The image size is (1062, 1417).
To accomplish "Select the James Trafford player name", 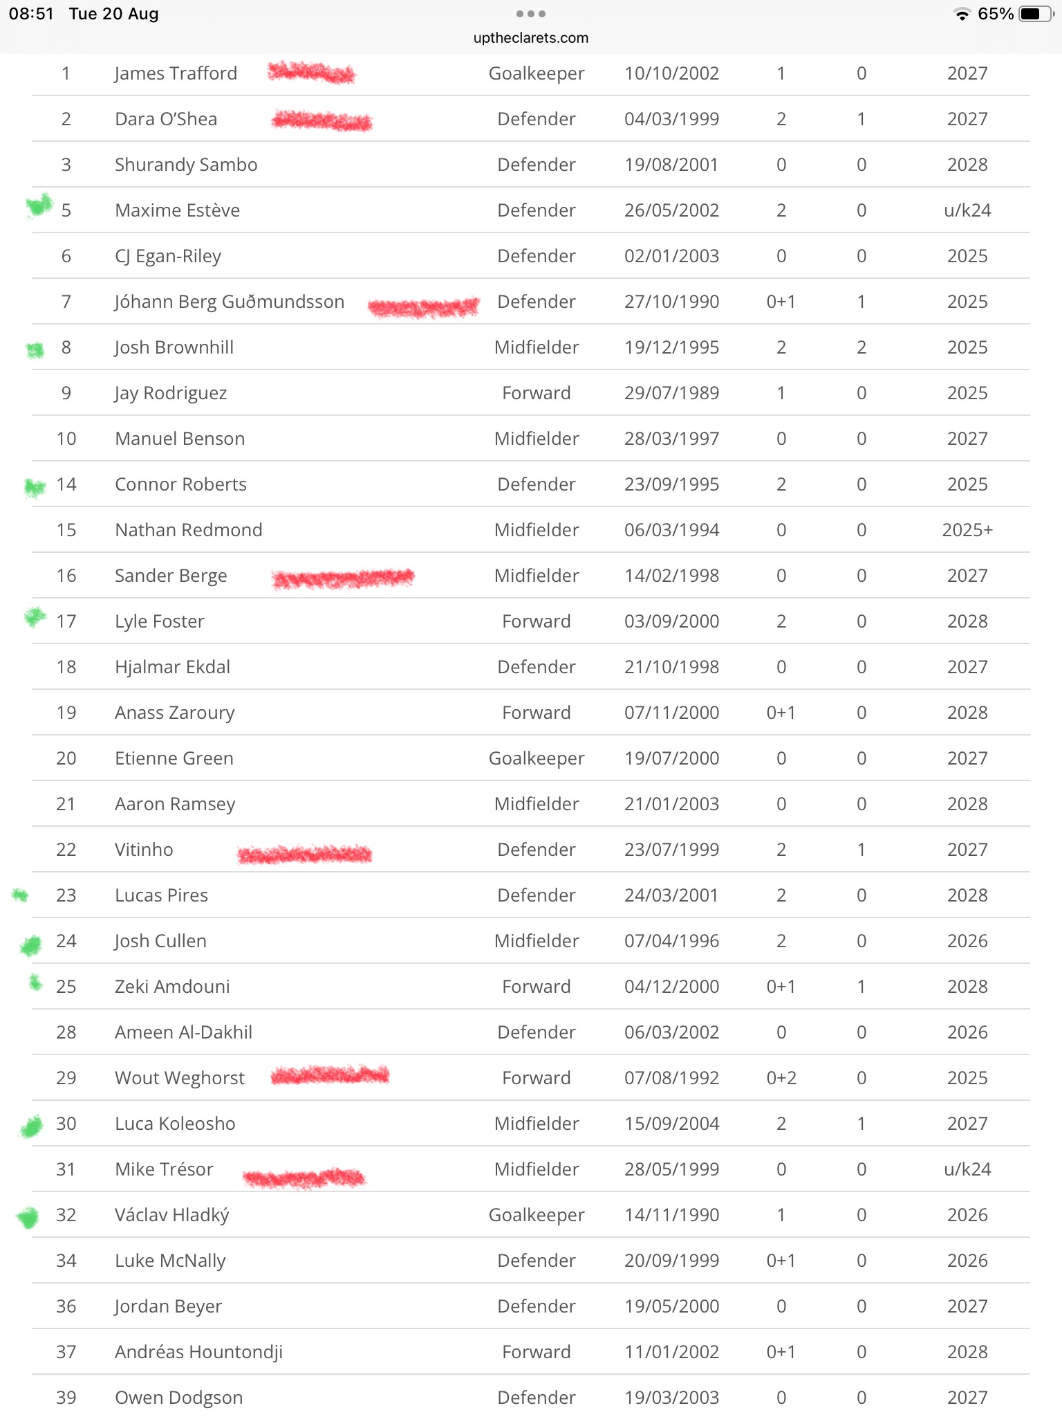I will pos(176,73).
